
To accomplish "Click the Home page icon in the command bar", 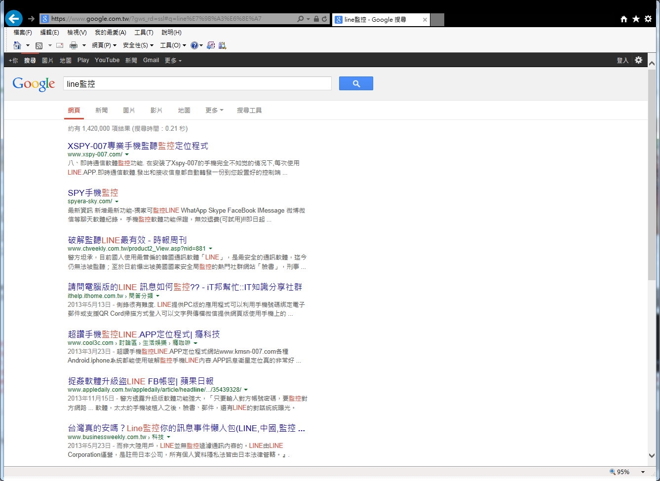I will (17, 45).
